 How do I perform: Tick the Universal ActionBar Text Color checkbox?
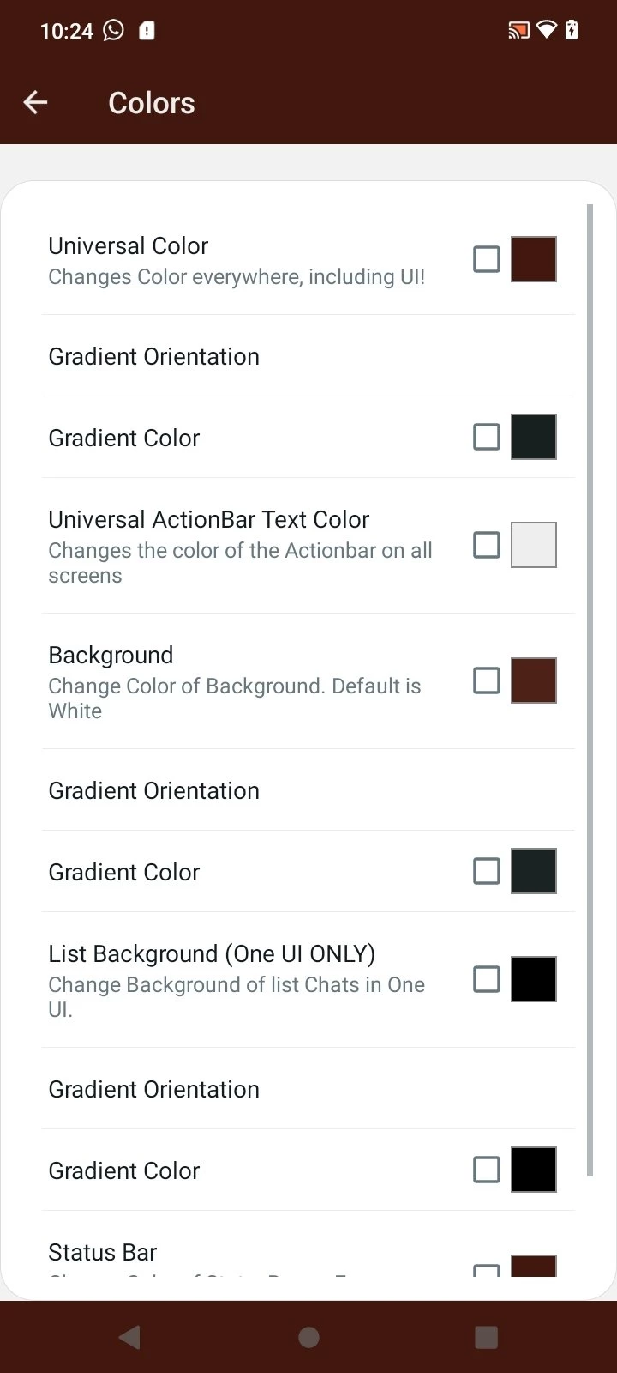[487, 545]
